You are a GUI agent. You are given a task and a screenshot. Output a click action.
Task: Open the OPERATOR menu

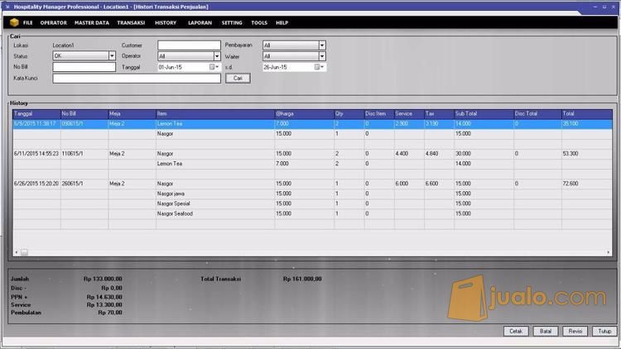[x=54, y=23]
